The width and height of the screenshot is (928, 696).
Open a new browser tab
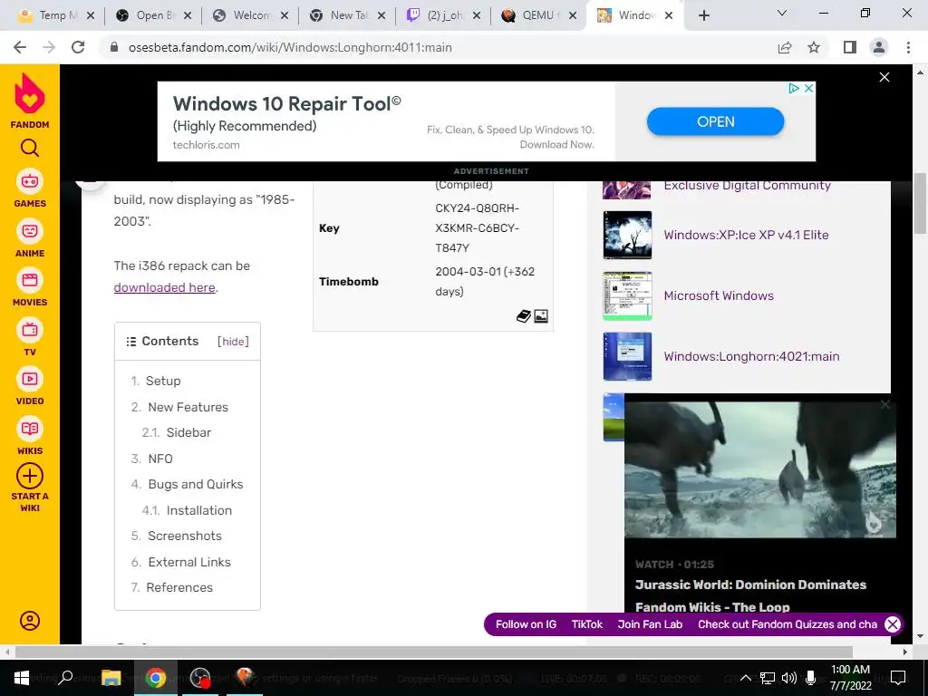pyautogui.click(x=703, y=16)
